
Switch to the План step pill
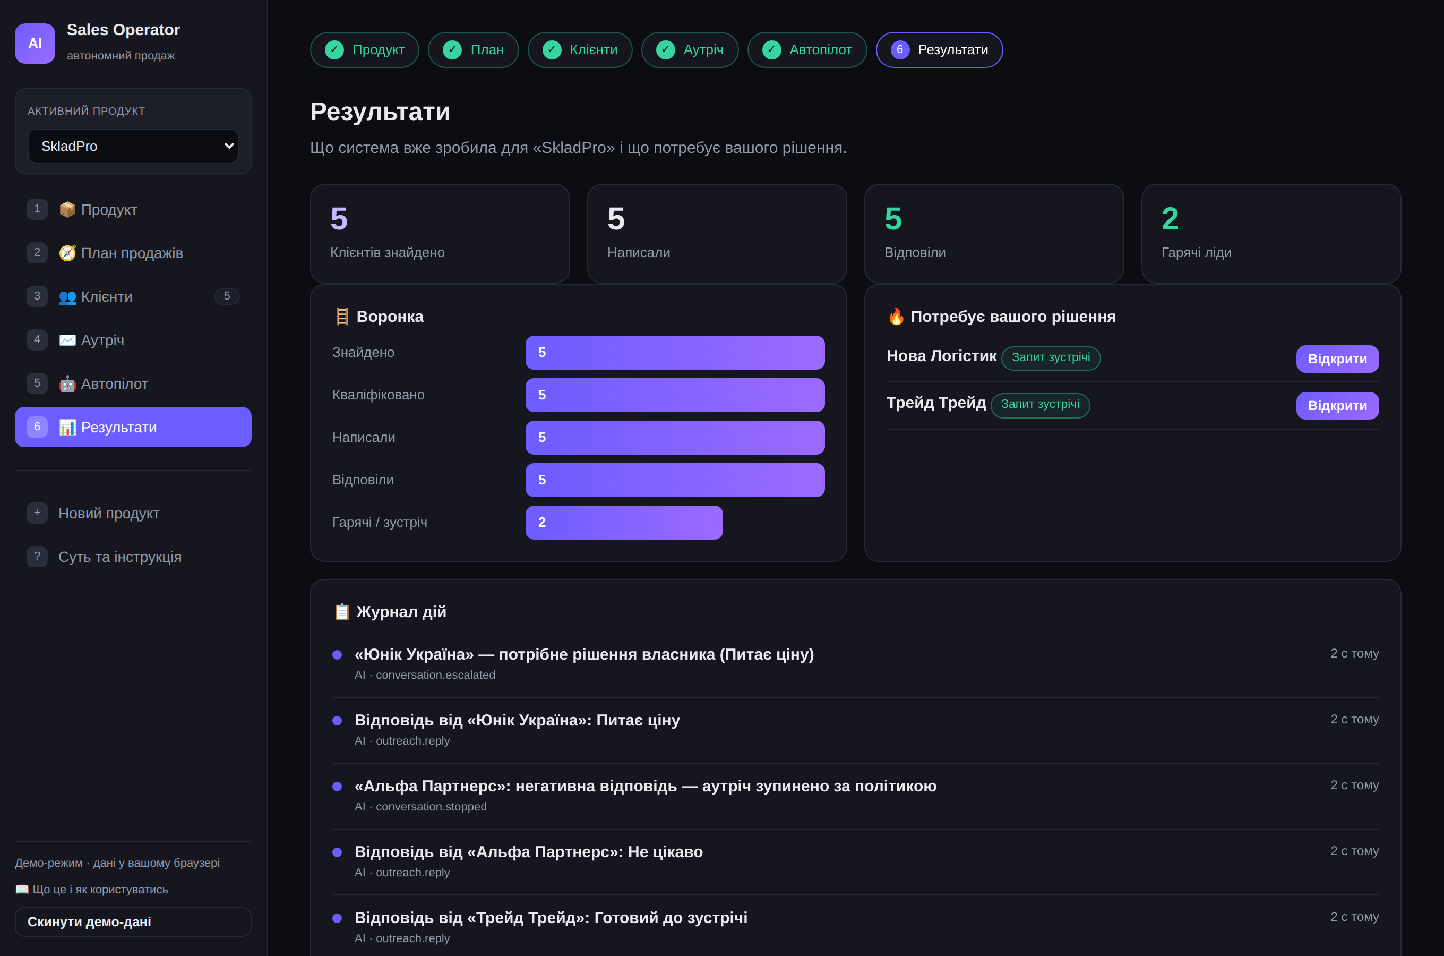click(473, 50)
